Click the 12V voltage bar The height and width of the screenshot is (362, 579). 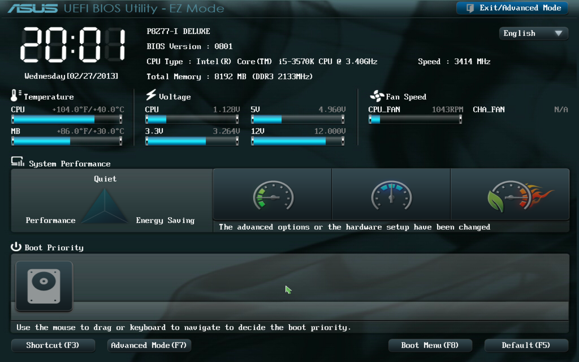click(298, 141)
